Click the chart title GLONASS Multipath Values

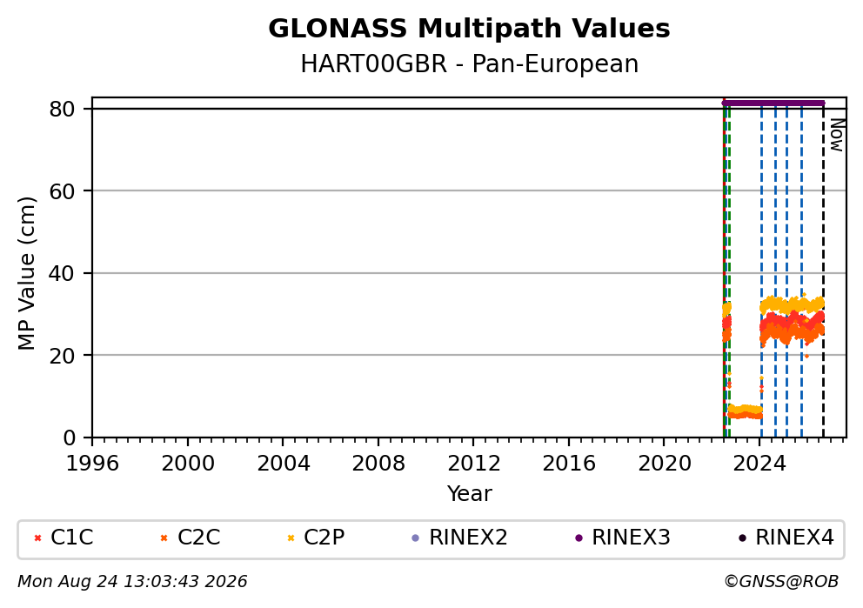[469, 29]
